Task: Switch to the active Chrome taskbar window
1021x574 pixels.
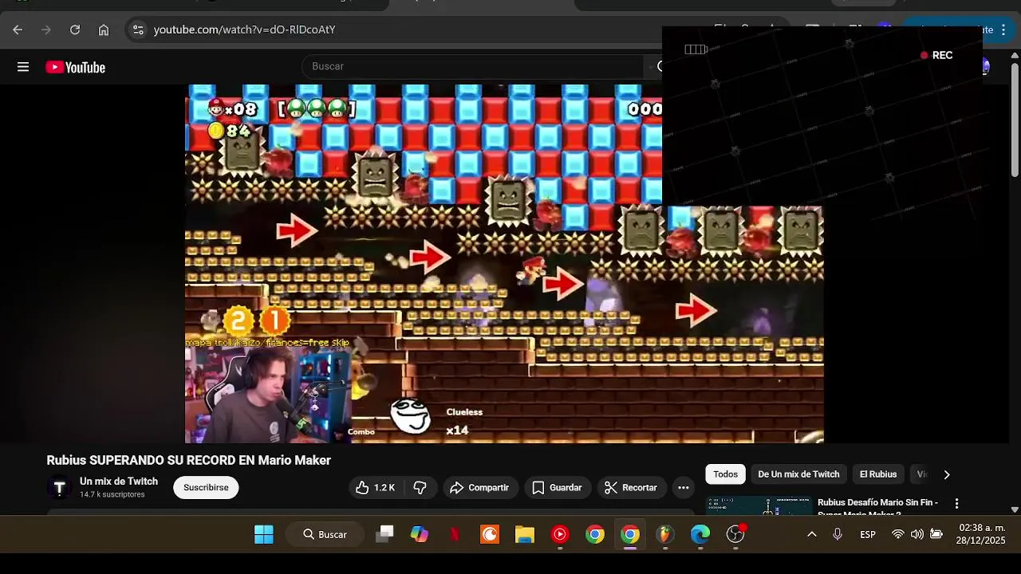Action: pos(630,534)
